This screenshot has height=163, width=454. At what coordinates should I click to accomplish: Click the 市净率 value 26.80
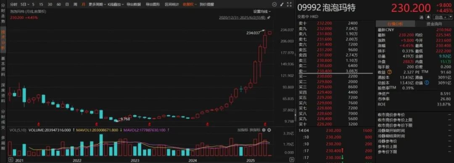click(x=445, y=99)
